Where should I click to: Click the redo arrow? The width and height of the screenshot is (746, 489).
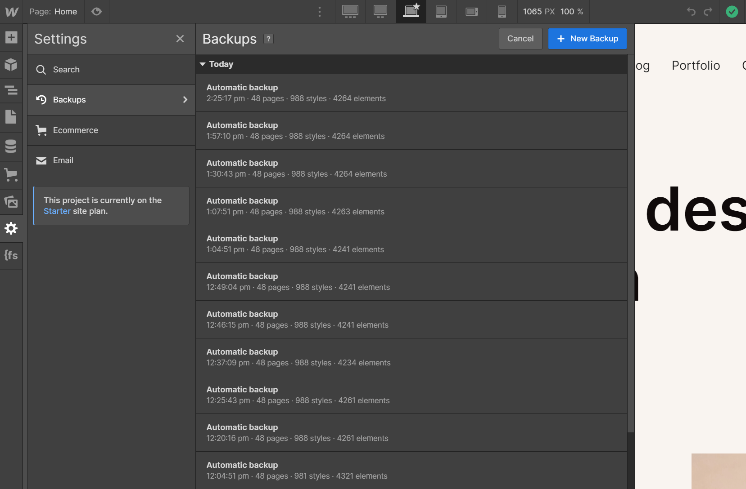pos(708,12)
